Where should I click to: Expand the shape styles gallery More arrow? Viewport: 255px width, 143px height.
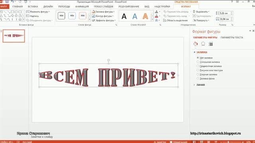89,20
